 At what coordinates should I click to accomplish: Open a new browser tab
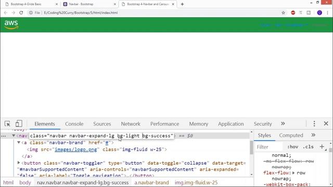pos(182,4)
